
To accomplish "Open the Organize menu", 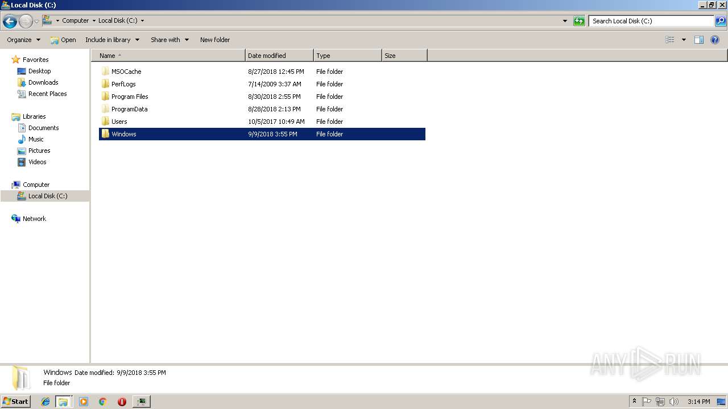I will pos(23,40).
